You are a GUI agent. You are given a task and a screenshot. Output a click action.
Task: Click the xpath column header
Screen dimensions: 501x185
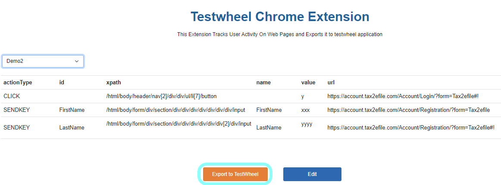(x=113, y=82)
